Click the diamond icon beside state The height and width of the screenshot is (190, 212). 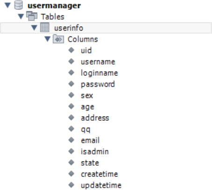pos(71,162)
